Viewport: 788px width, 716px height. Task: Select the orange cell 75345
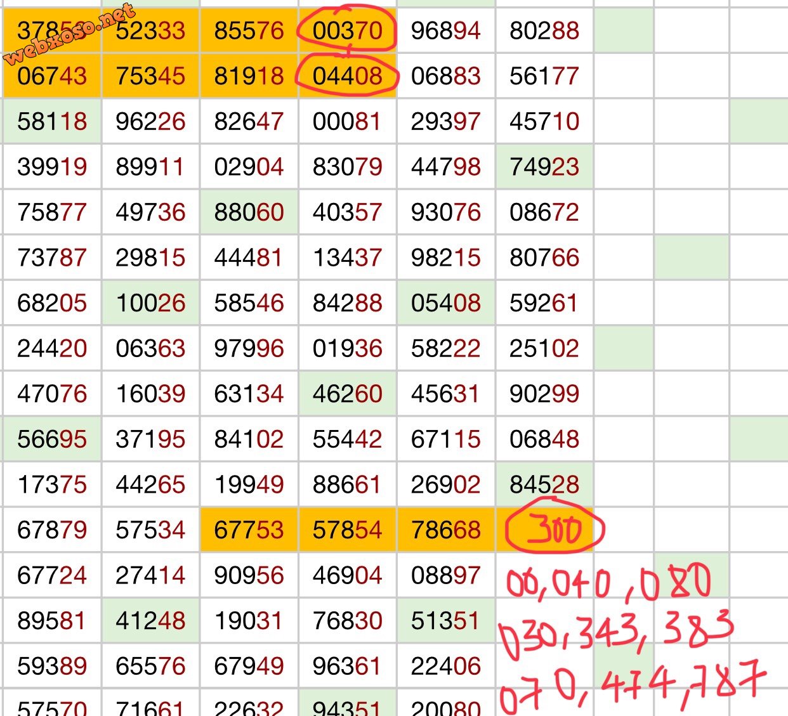(151, 76)
